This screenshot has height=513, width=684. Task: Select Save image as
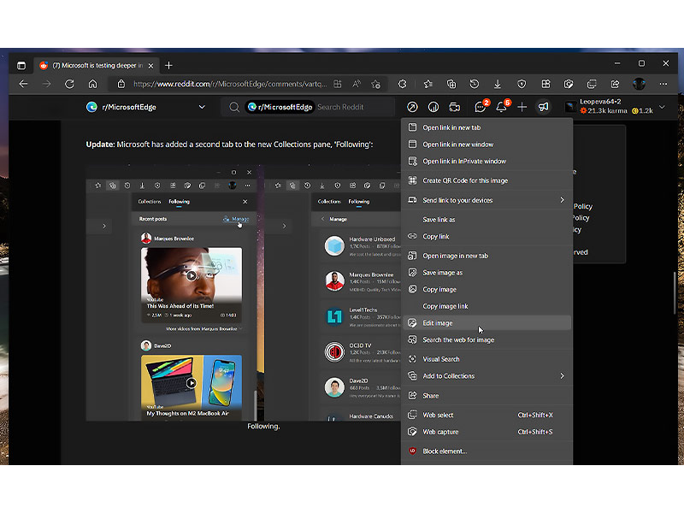coord(486,273)
